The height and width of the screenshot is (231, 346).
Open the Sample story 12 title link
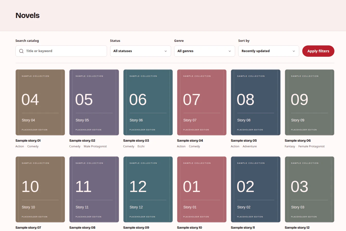(x=297, y=228)
